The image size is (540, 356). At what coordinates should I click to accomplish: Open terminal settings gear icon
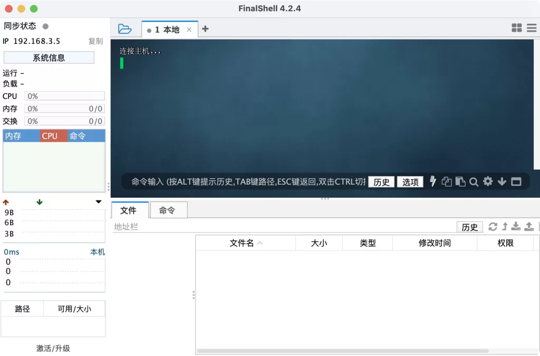(x=488, y=181)
